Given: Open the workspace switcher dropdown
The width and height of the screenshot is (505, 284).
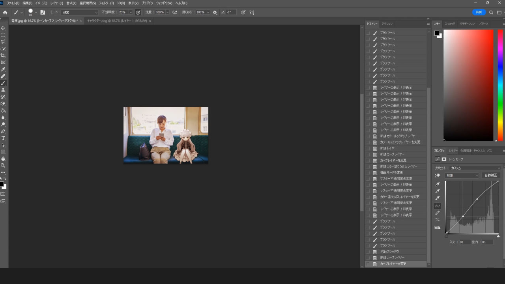Looking at the screenshot, I should (x=500, y=12).
